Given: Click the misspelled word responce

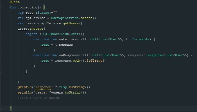Looking at the screenshot, I should pyautogui.click(x=43, y=87).
